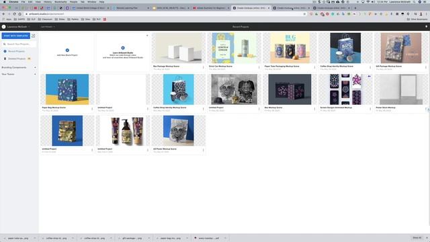Click the Spotlight search icon in menu bar
The width and height of the screenshot is (430, 242).
coord(414,1)
